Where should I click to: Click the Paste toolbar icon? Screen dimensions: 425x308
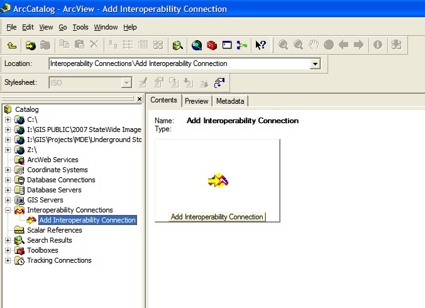pyautogui.click(x=79, y=45)
